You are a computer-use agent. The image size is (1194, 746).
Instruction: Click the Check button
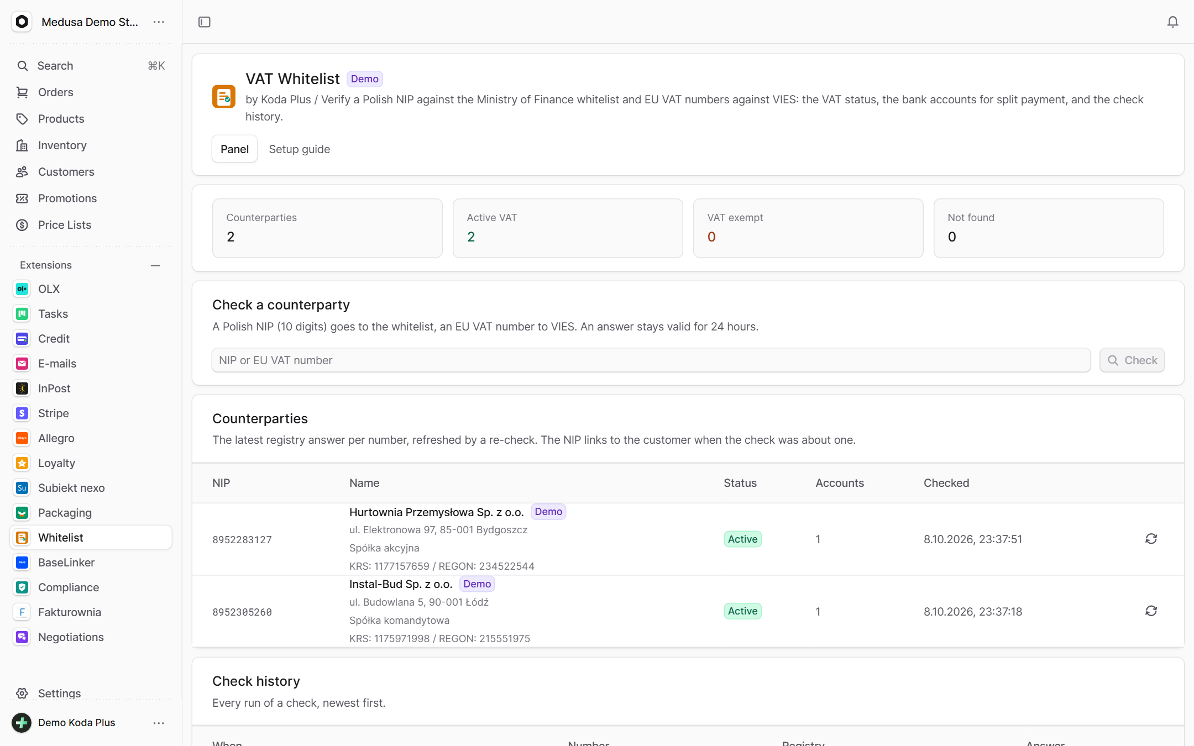(1132, 360)
